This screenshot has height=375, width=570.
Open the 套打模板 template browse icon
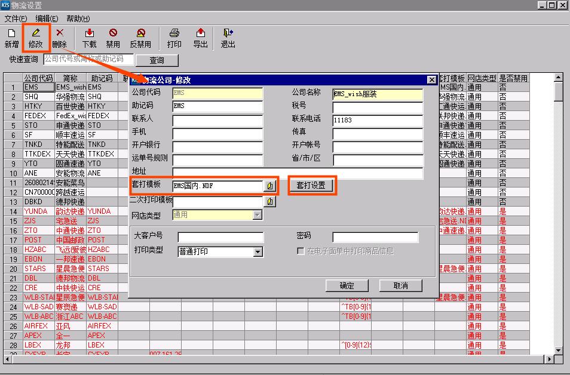(270, 186)
